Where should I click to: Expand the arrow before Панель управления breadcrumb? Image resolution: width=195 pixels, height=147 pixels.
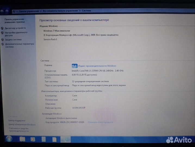17,12
